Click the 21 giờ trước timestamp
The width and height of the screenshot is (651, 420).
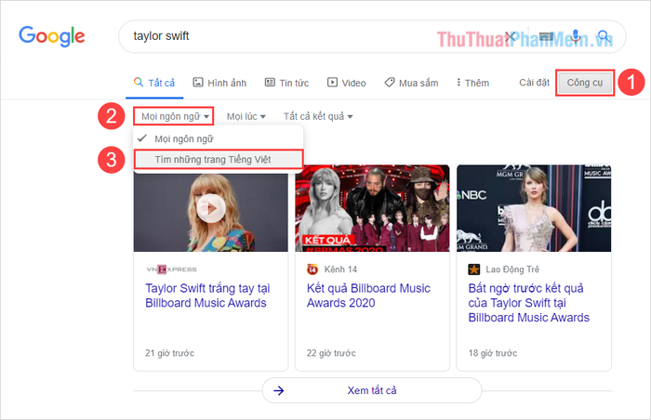169,353
